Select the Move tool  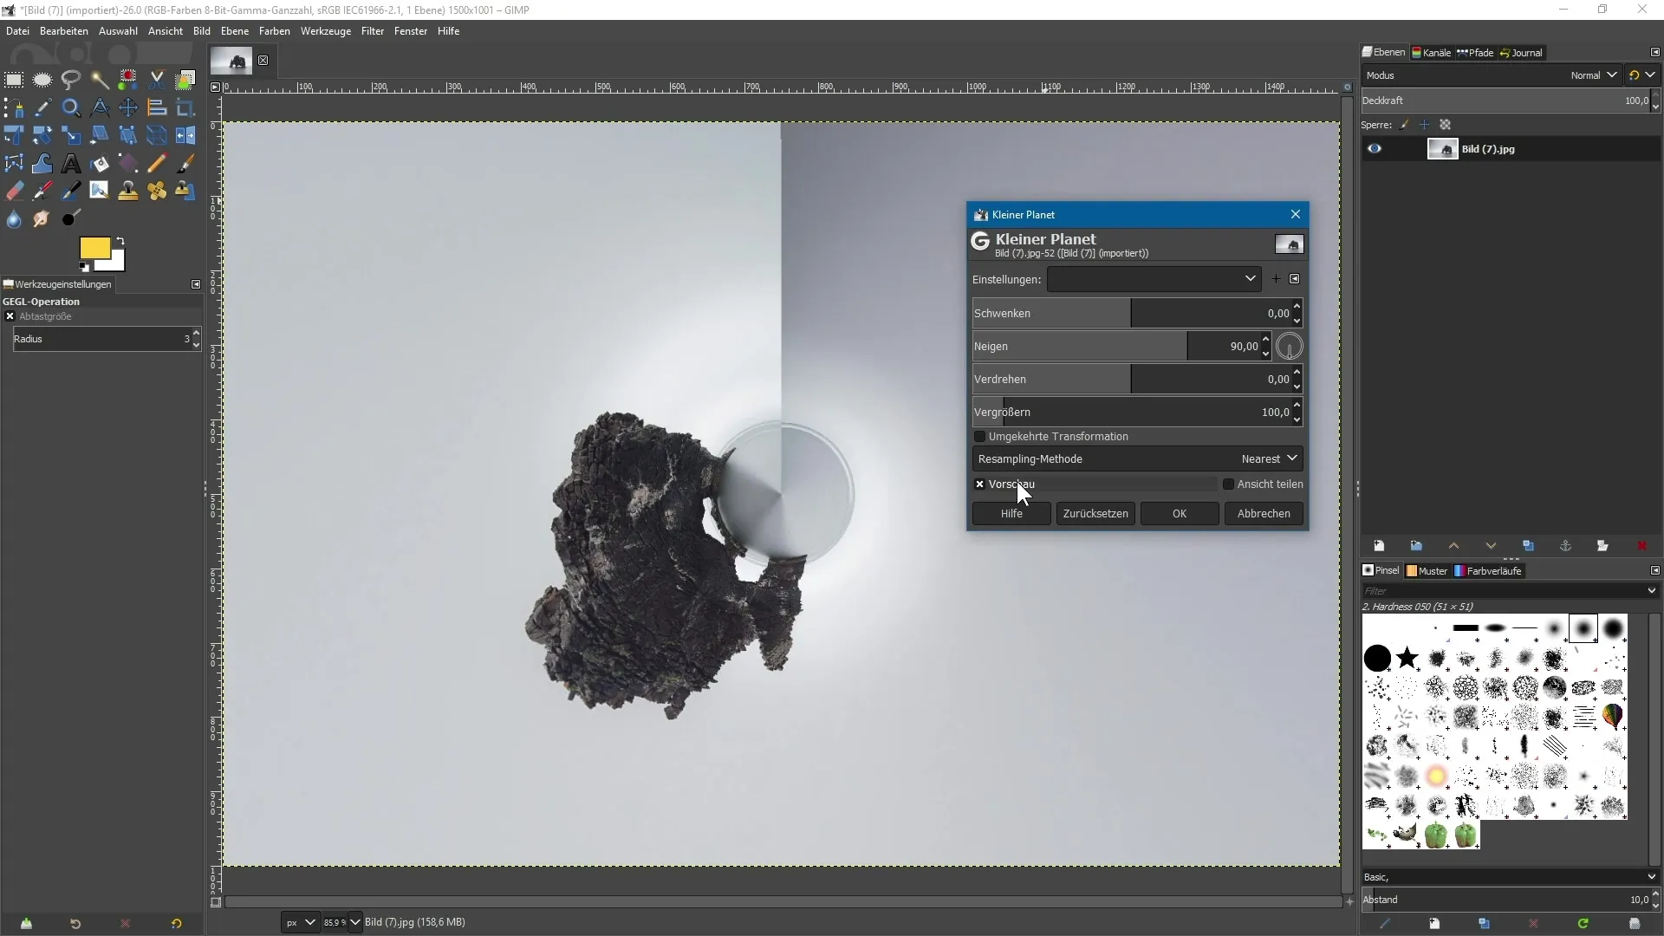128,107
